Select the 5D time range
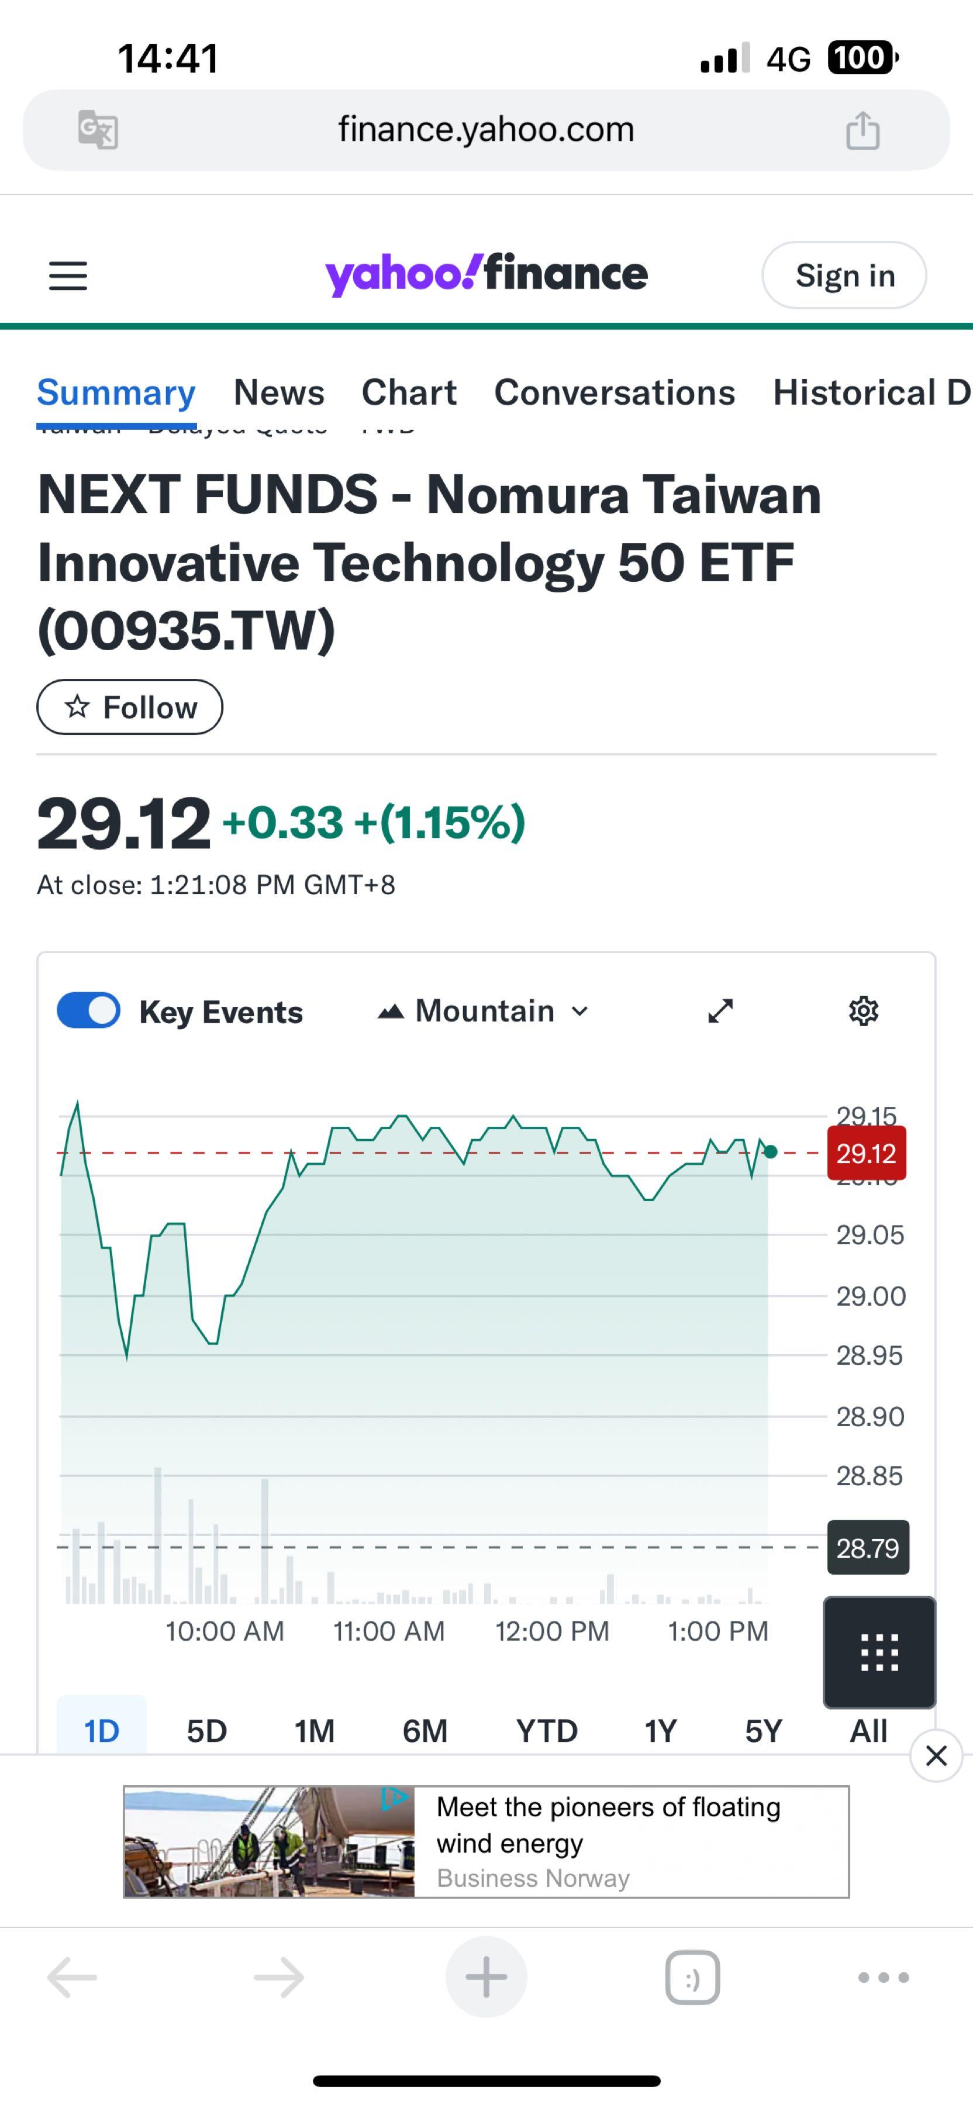The width and height of the screenshot is (973, 2105). [206, 1730]
